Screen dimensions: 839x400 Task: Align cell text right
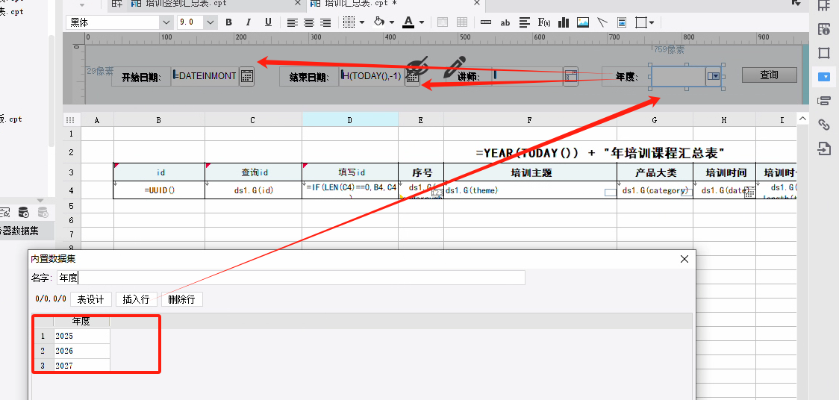pyautogui.click(x=325, y=22)
